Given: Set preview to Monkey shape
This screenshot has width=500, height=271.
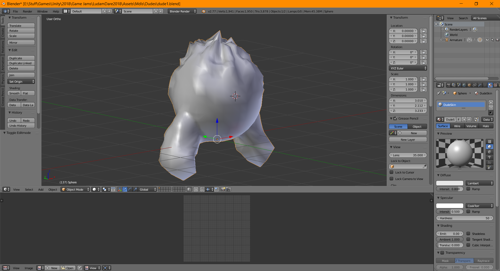Looking at the screenshot, I should [x=490, y=157].
